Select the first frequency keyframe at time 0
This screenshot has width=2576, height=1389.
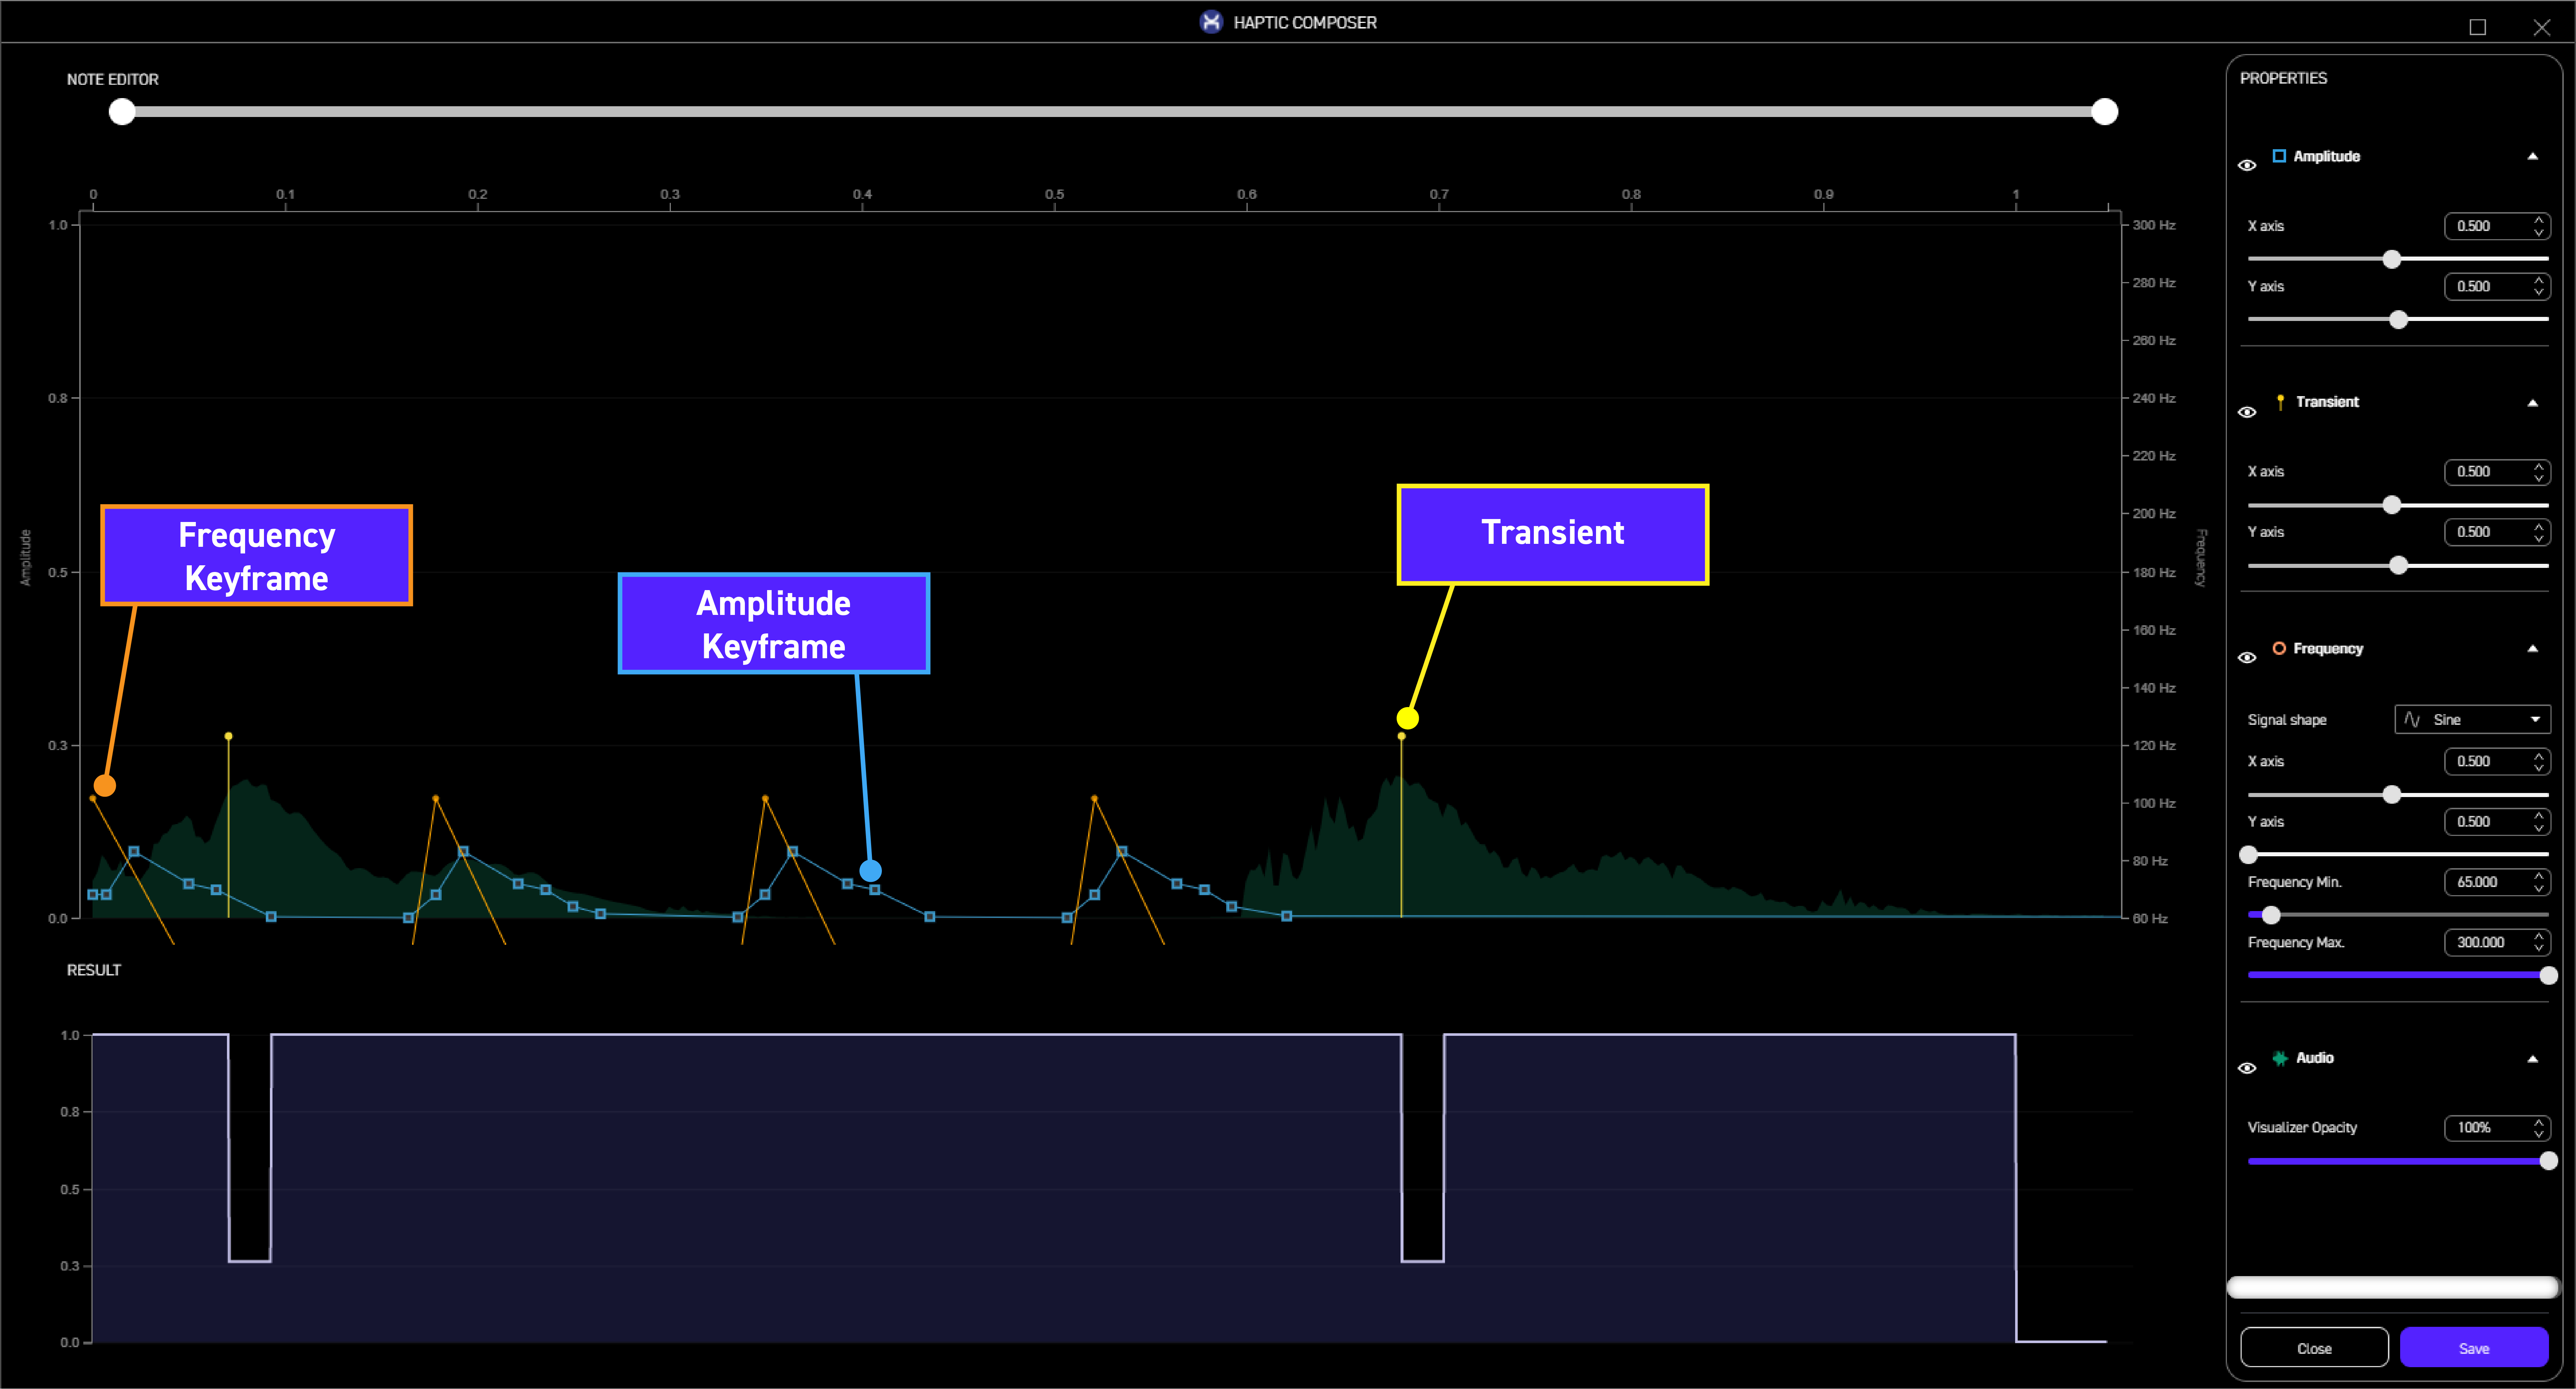coord(93,799)
